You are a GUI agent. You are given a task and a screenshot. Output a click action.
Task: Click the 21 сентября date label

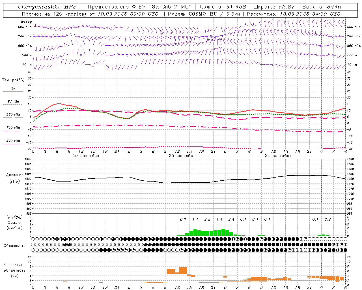point(278,156)
